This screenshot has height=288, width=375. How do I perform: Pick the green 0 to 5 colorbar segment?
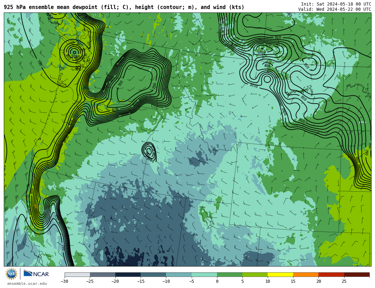[230, 274]
